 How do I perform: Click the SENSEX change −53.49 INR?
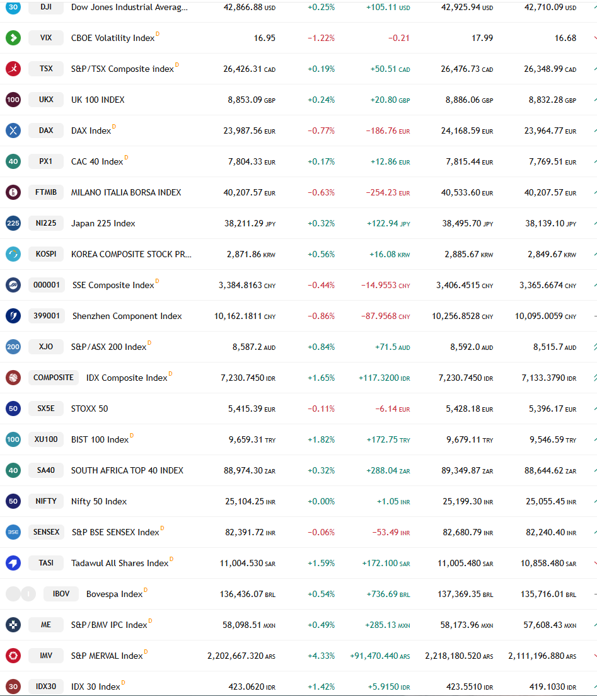[x=391, y=532]
